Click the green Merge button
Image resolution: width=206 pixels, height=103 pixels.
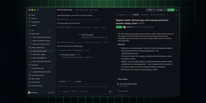[x=171, y=10]
